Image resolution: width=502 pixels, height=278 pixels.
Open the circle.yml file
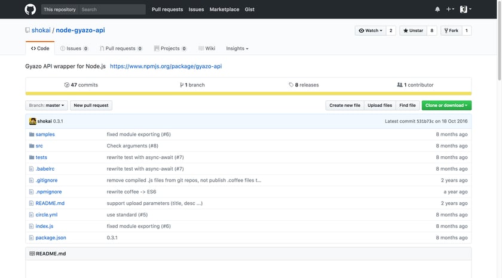[x=47, y=215]
